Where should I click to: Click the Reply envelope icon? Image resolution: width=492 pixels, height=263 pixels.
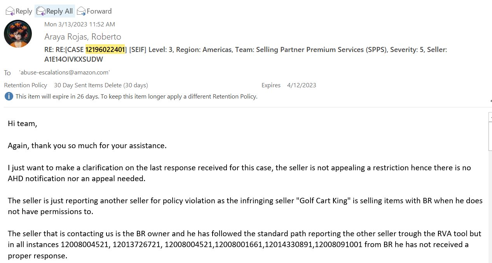[10, 11]
